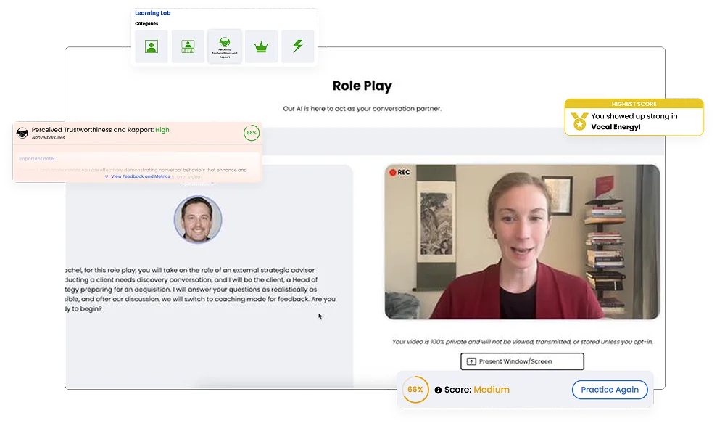Select the lightning bolt category icon
This screenshot has height=426, width=717.
point(297,46)
